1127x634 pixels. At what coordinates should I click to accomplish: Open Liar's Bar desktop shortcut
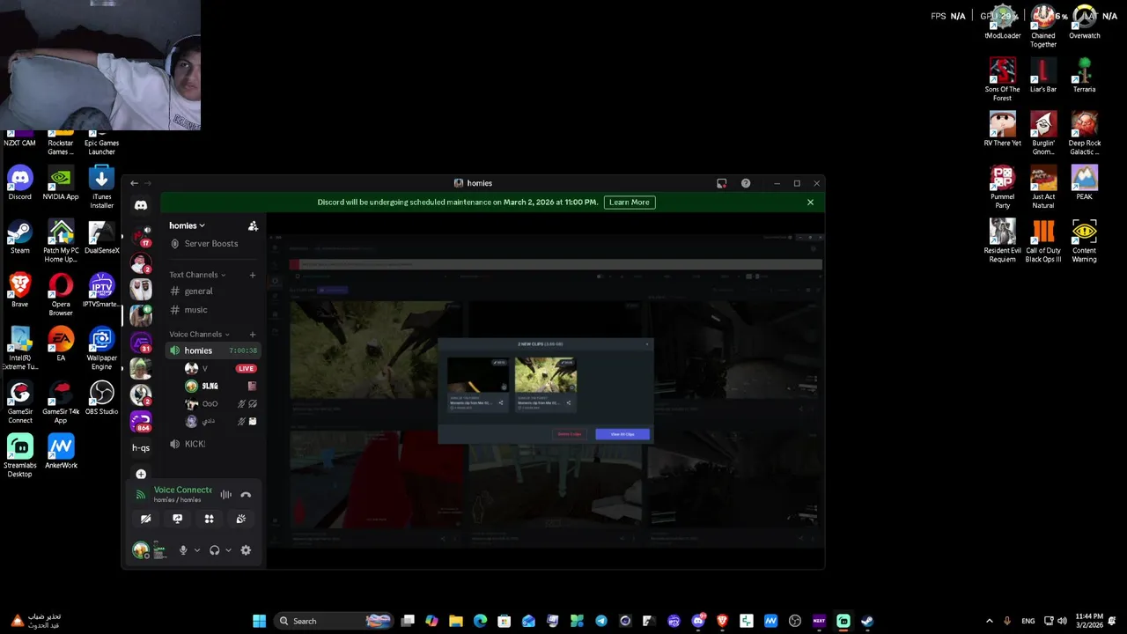(x=1043, y=76)
